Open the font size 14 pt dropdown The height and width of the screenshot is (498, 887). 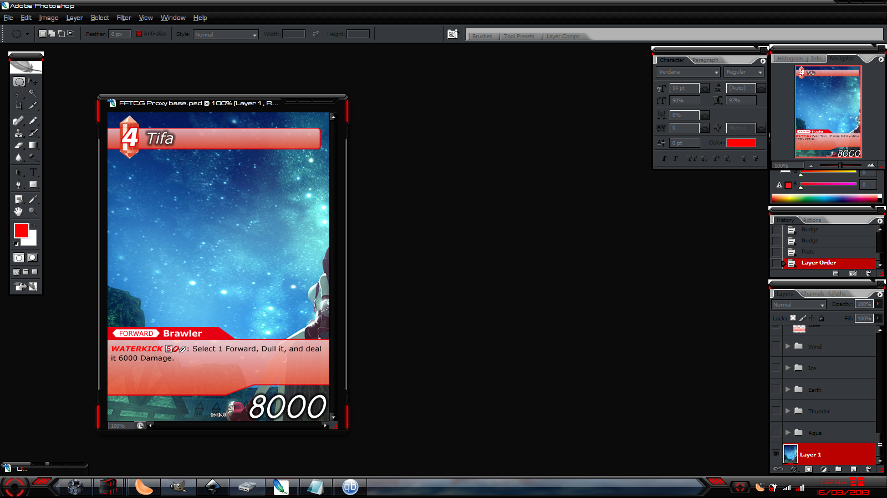(x=705, y=88)
